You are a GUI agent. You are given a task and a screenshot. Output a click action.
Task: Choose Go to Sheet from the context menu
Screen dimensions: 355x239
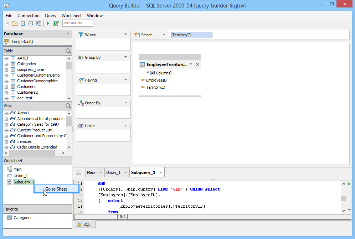coord(56,189)
